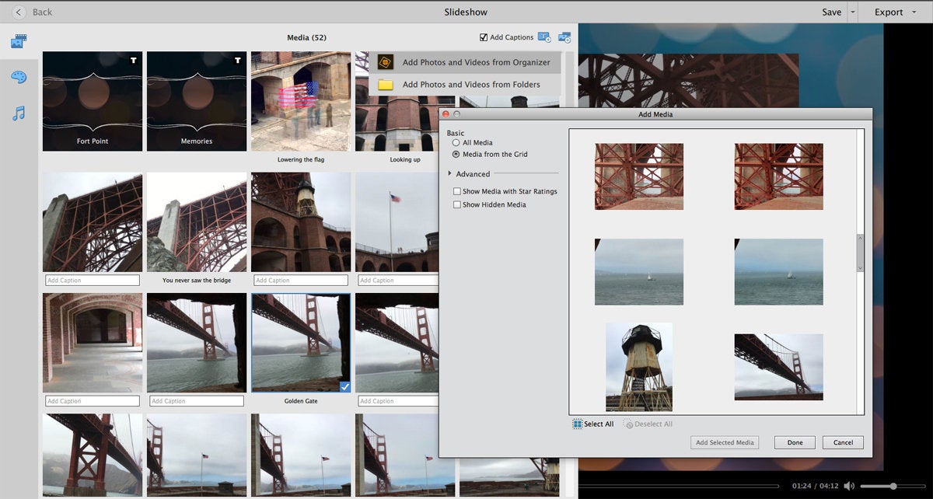Click the Save button
This screenshot has height=499, width=933.
[832, 12]
